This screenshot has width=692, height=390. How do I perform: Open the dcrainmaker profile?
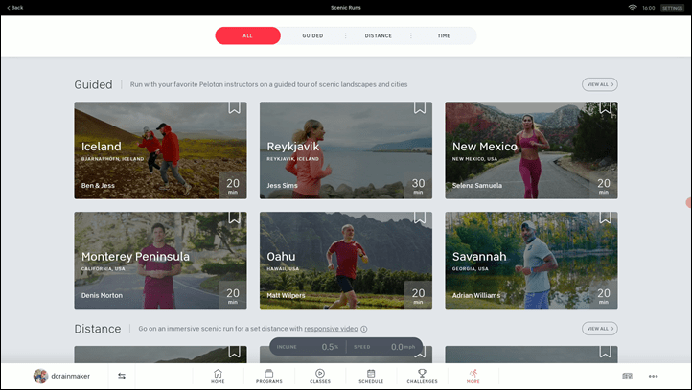point(61,376)
